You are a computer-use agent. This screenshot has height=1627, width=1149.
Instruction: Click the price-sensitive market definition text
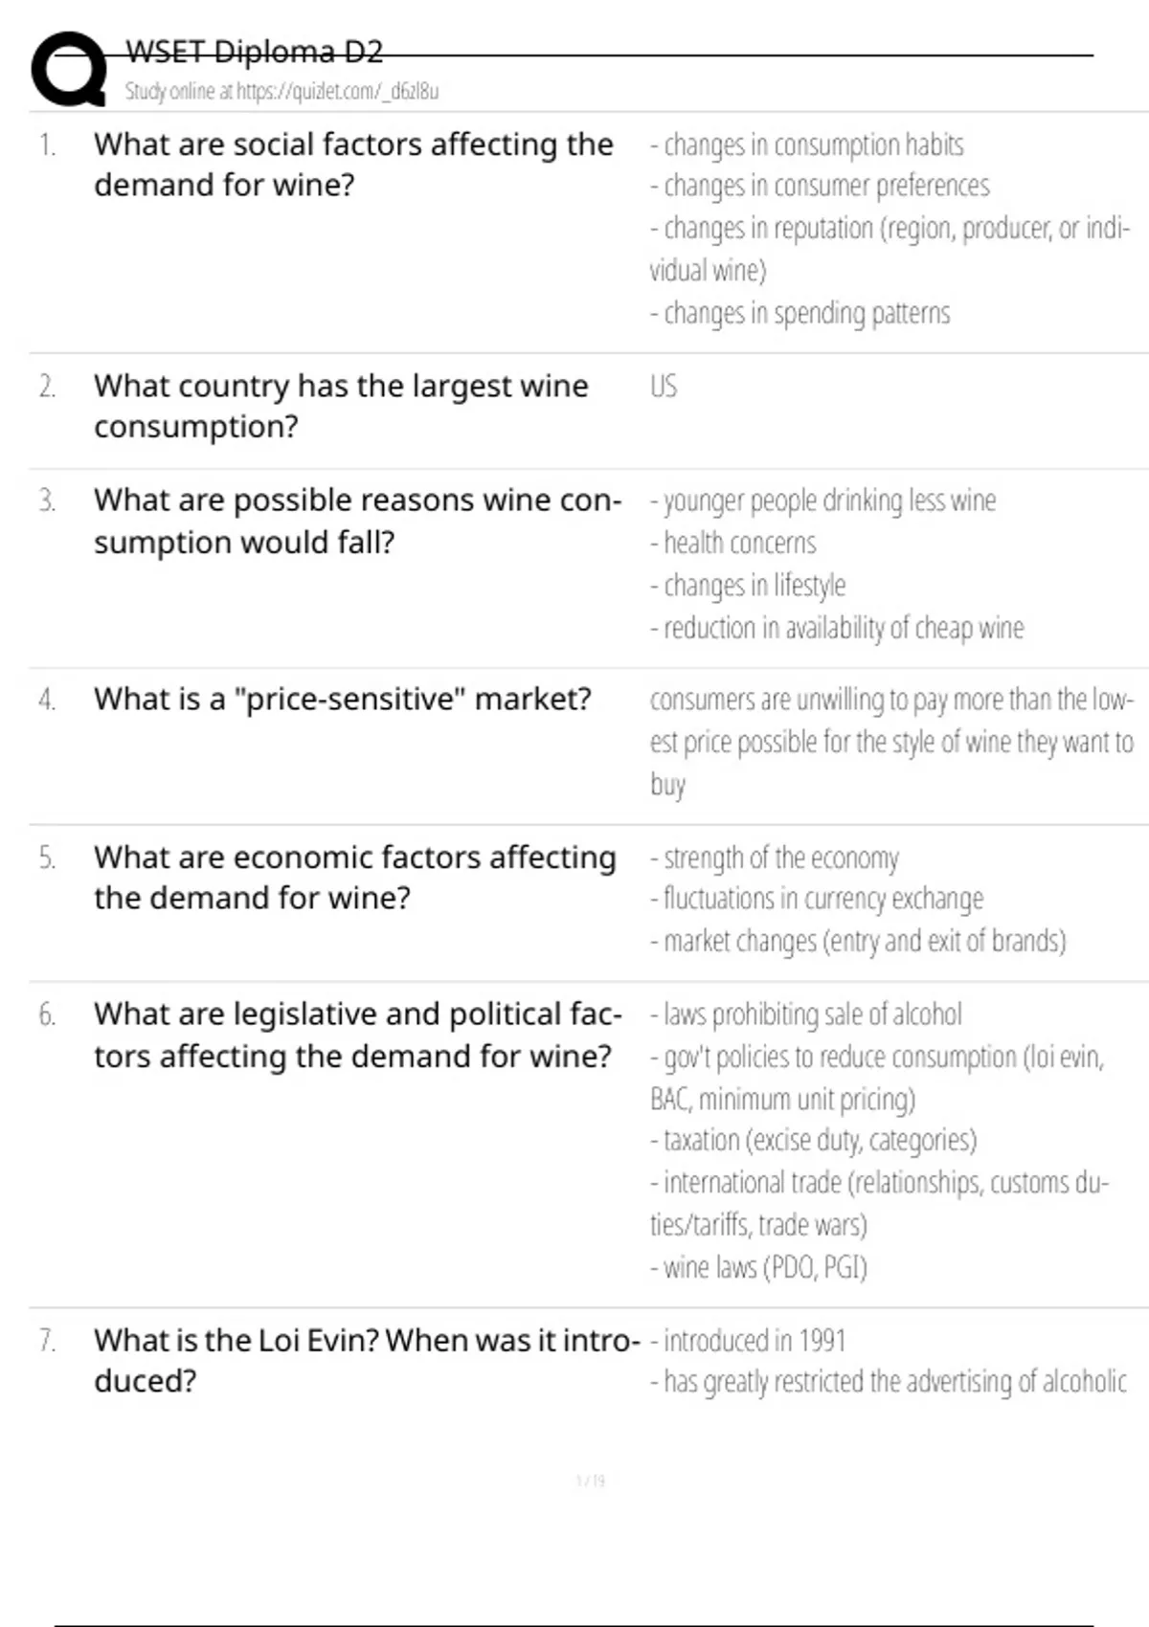(x=890, y=742)
